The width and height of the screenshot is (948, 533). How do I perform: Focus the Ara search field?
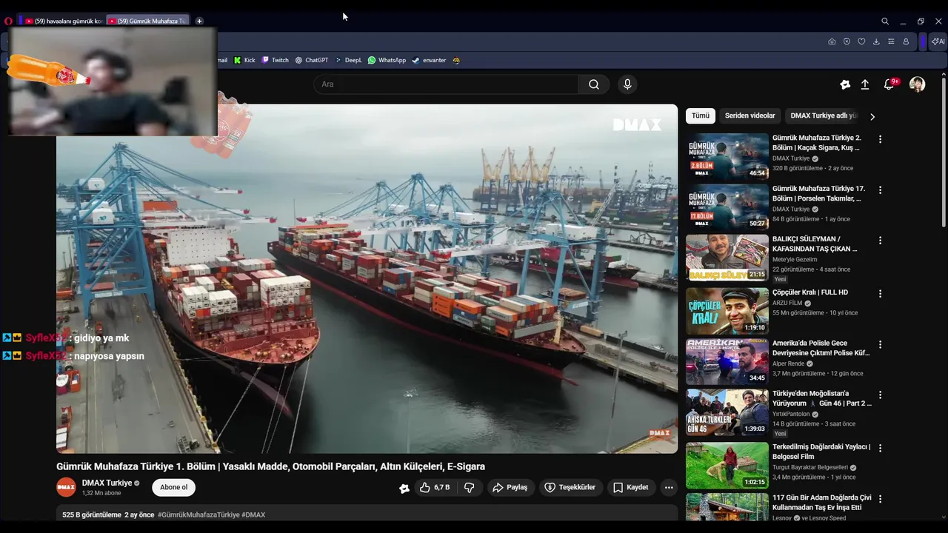point(446,84)
